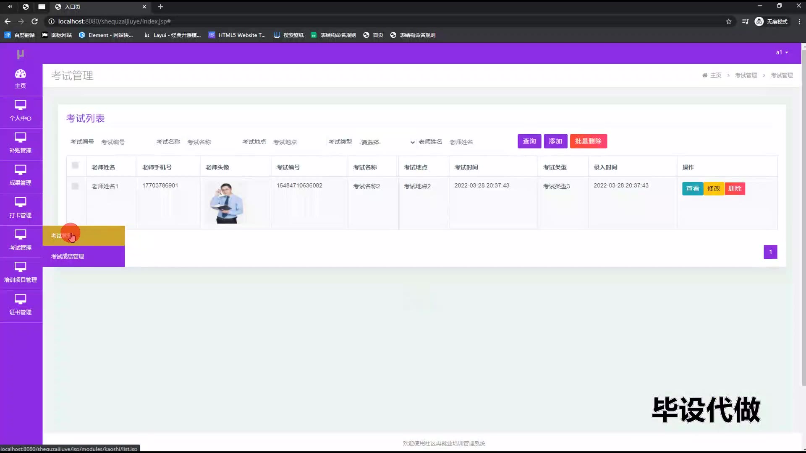Expand the 考试类型 dropdown
This screenshot has width=806, height=453.
386,142
